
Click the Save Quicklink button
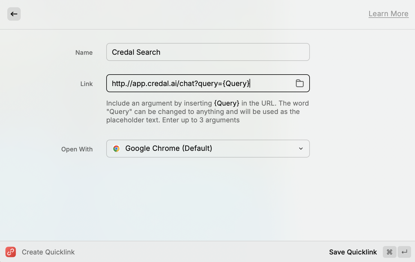tap(353, 252)
